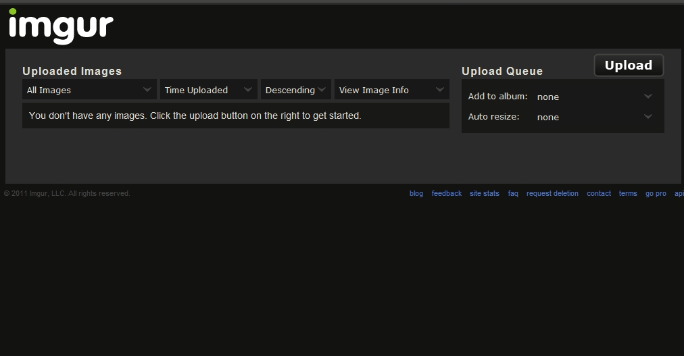
Task: Click the Auto resize label
Action: [493, 116]
